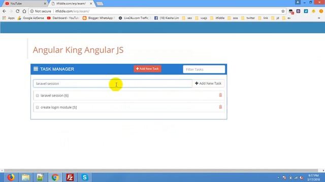
Task: Open Skype from the taskbar
Action: click(85, 177)
